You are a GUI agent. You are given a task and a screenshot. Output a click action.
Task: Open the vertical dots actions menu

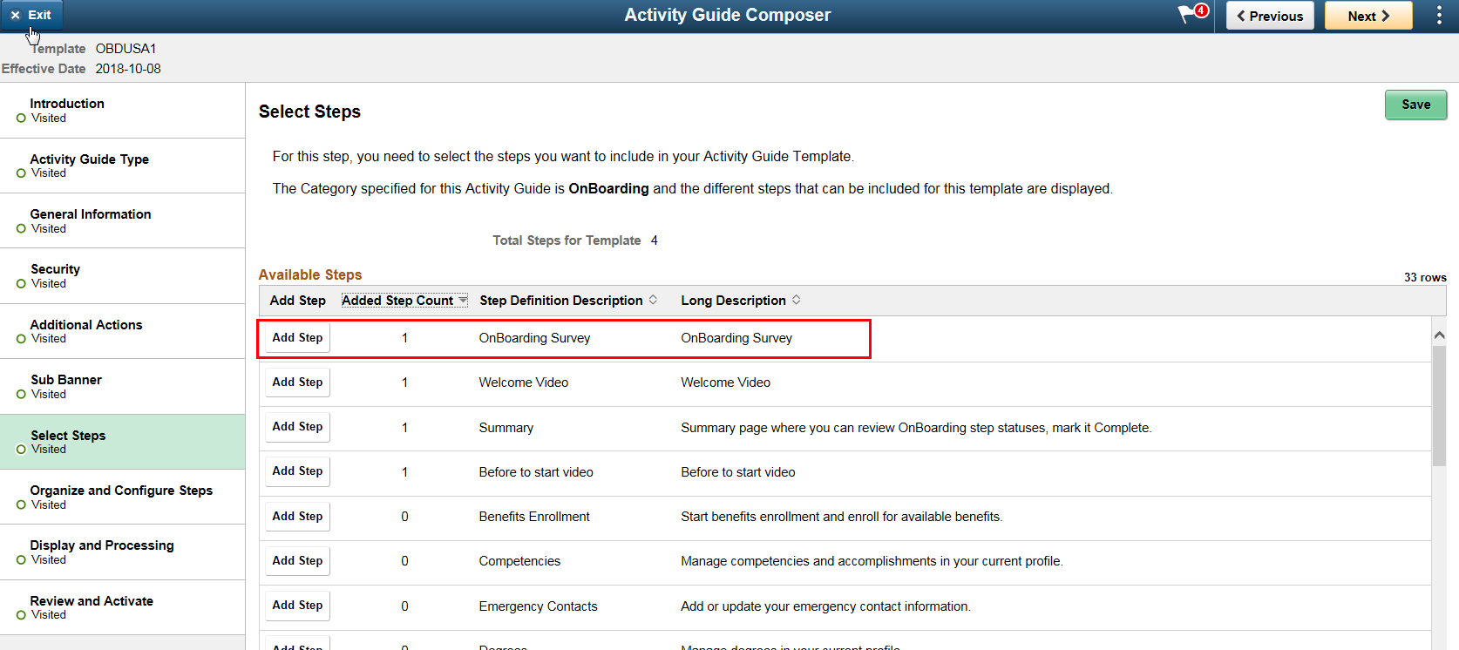tap(1438, 16)
